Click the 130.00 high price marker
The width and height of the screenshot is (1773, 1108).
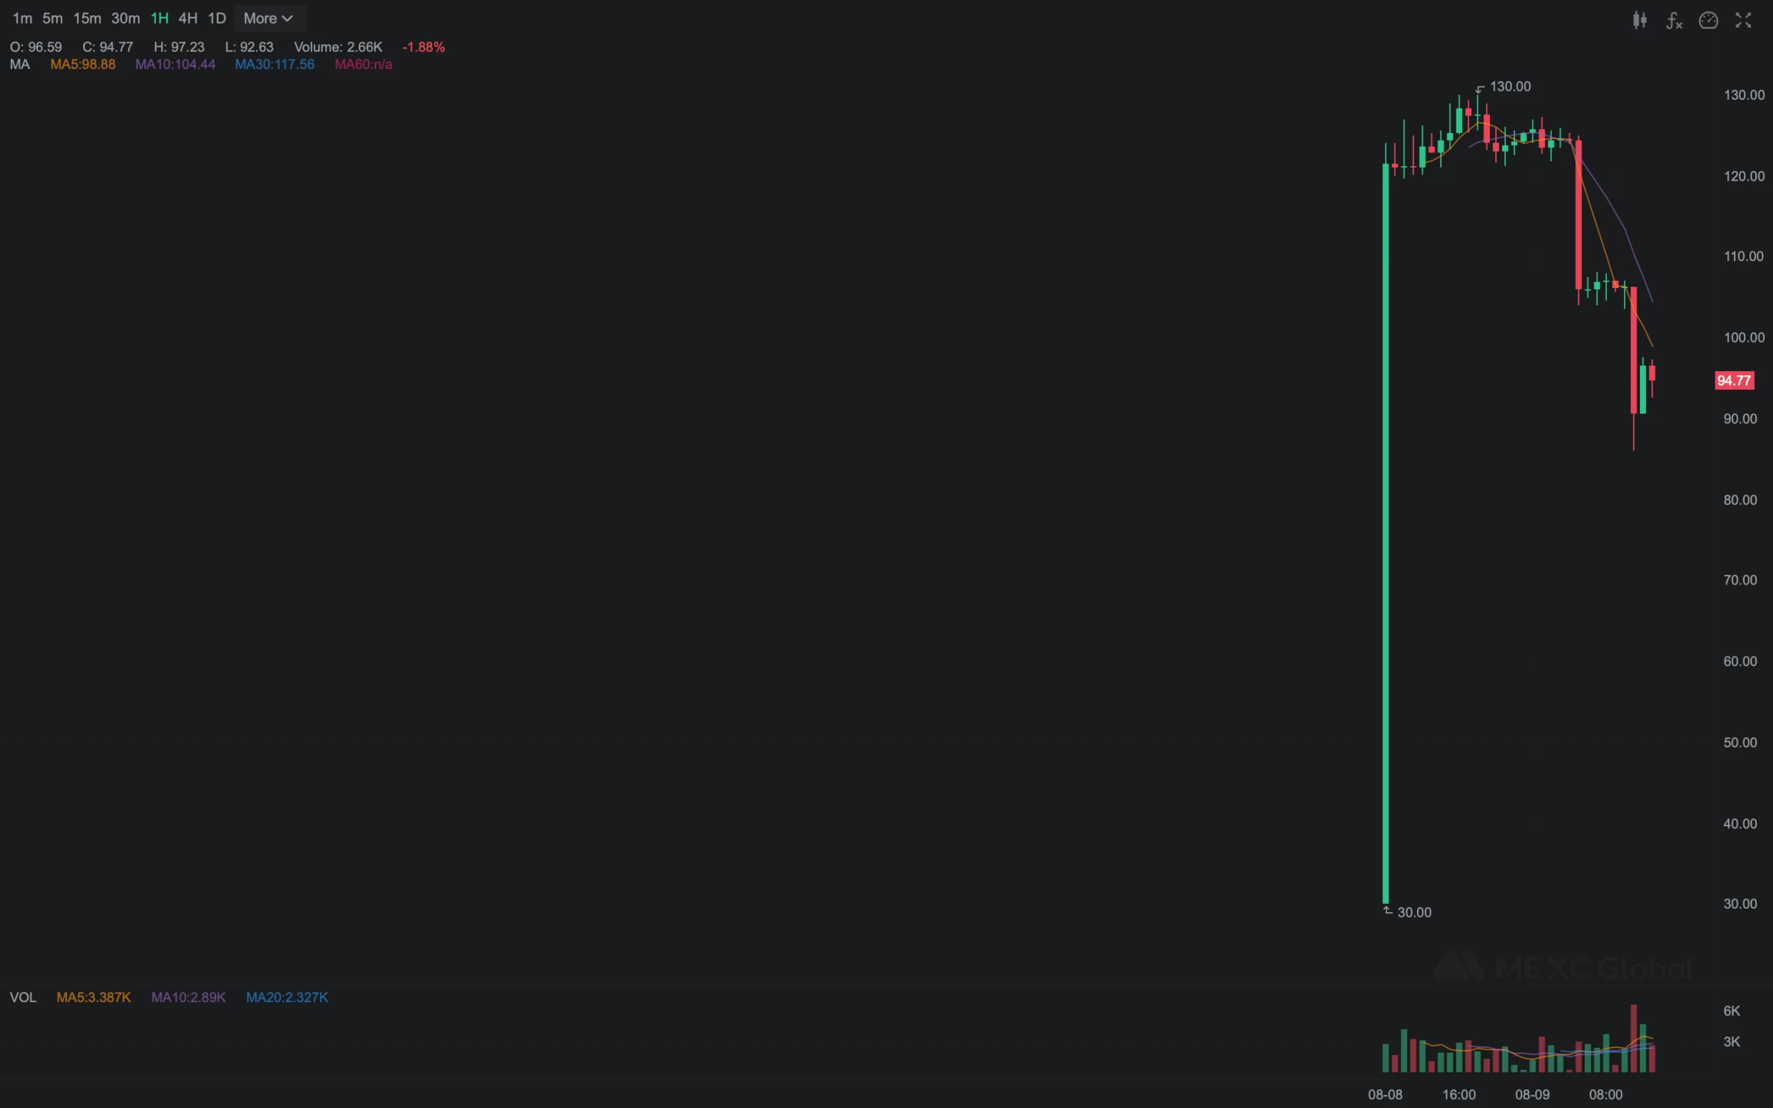click(x=1510, y=87)
